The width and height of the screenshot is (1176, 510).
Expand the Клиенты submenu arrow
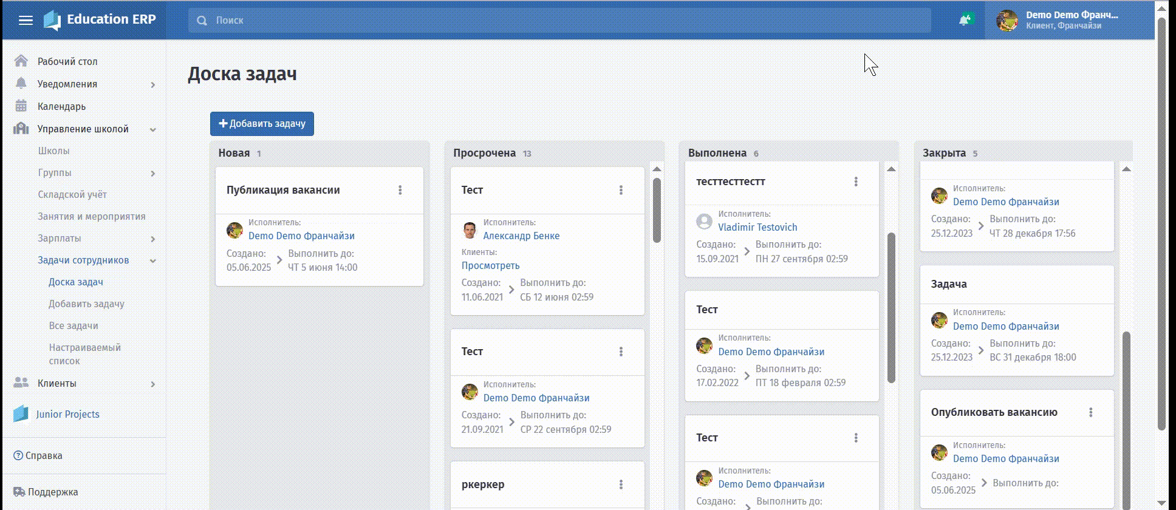pyautogui.click(x=153, y=384)
